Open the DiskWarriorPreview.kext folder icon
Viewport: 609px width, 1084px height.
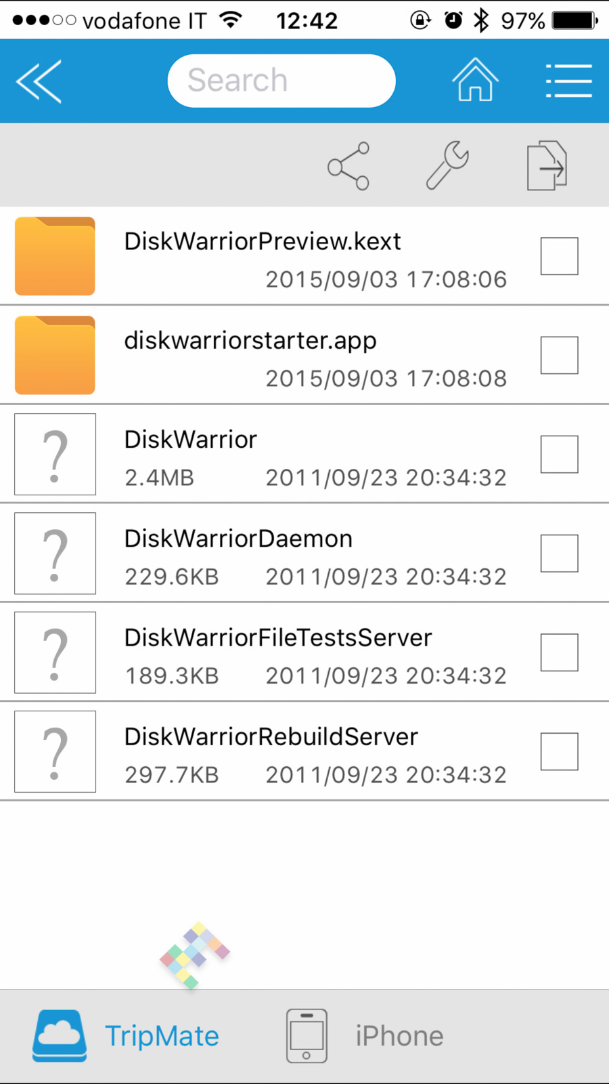pyautogui.click(x=55, y=256)
